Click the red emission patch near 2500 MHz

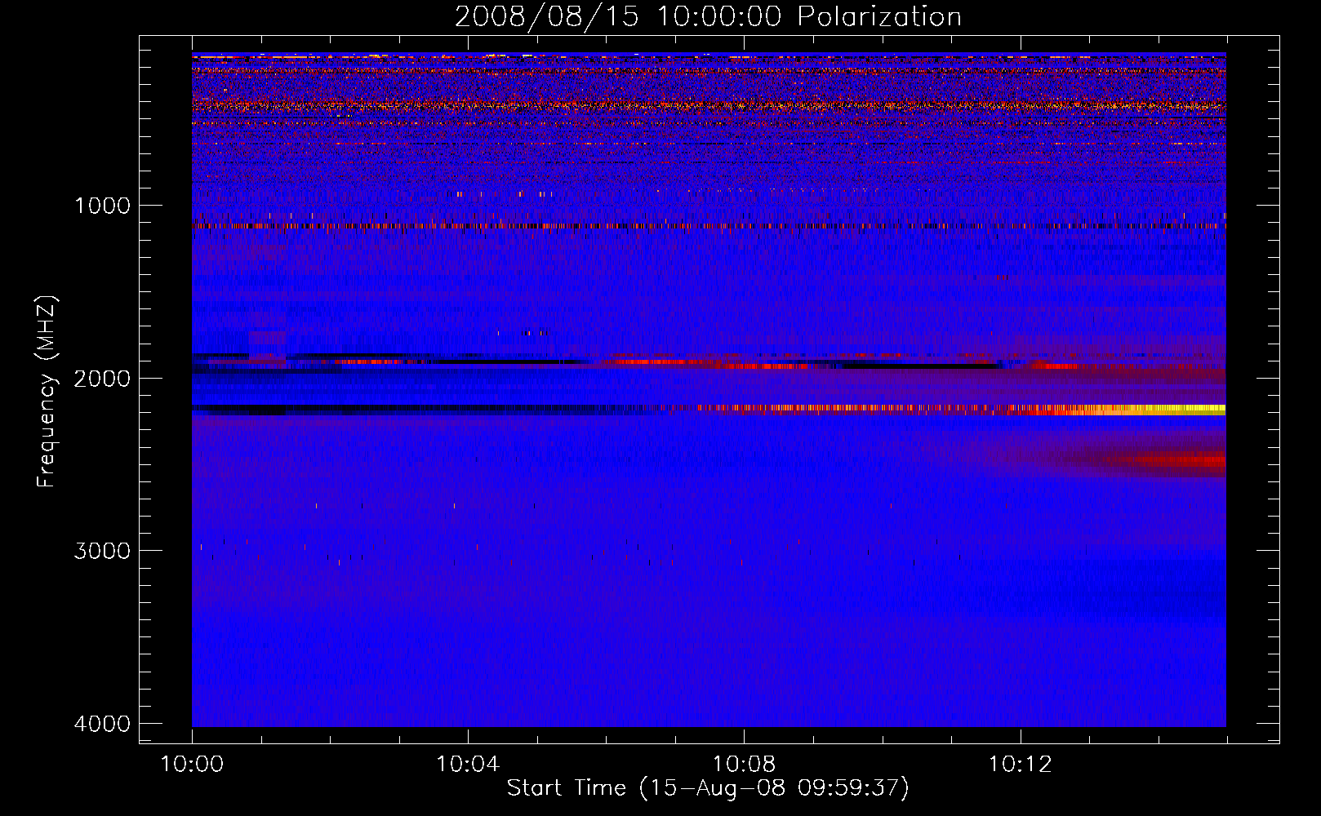coord(1180,461)
